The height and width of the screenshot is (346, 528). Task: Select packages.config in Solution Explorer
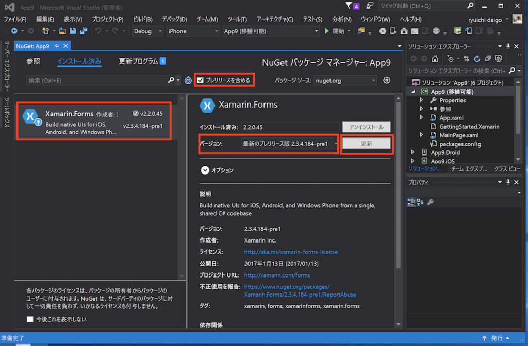[460, 144]
